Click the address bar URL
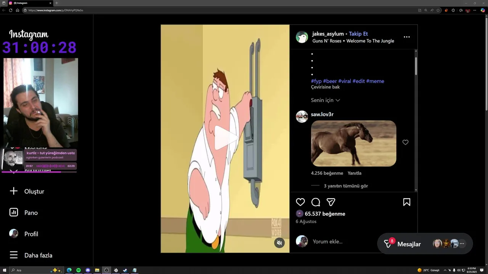Image resolution: width=488 pixels, height=274 pixels. [x=56, y=10]
